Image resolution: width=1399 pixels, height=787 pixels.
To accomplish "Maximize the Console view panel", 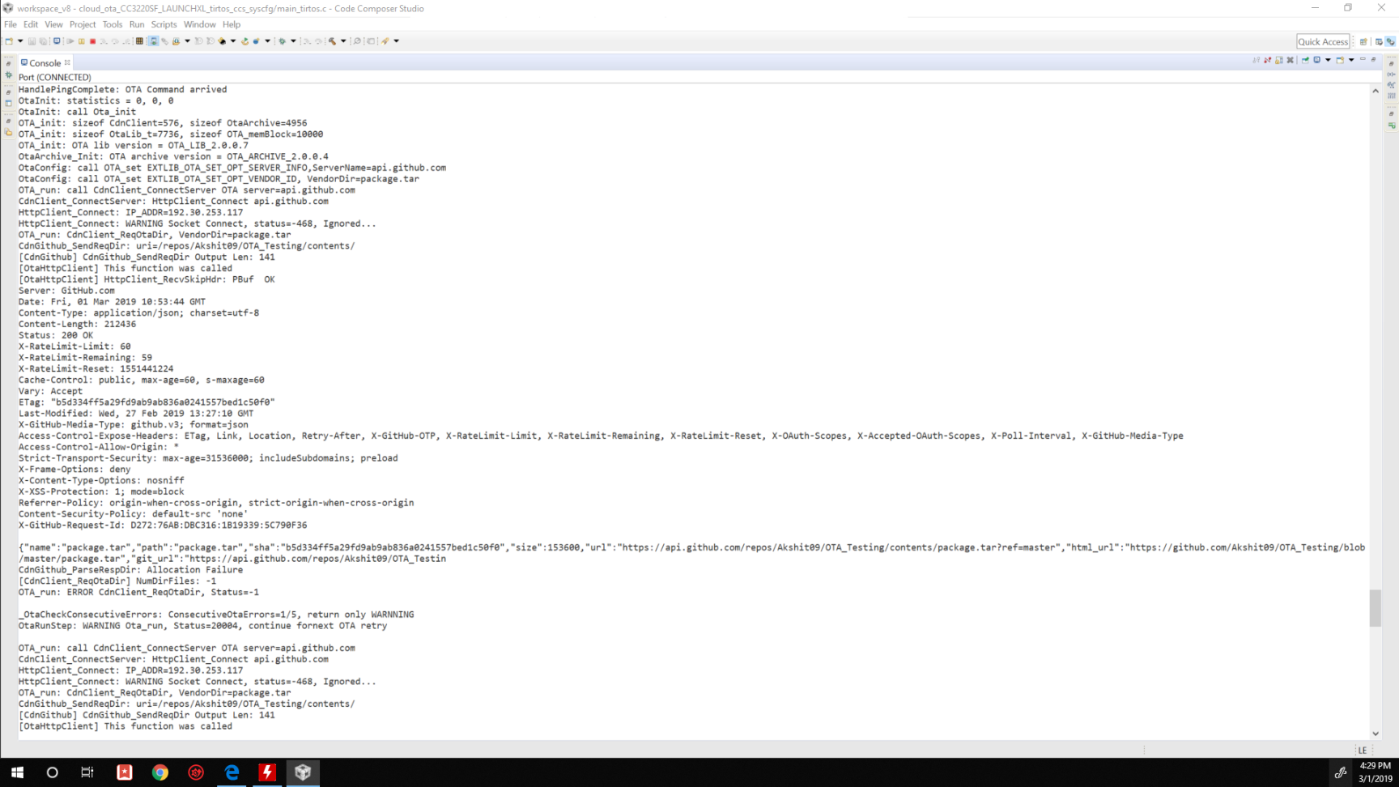I will 1374,60.
